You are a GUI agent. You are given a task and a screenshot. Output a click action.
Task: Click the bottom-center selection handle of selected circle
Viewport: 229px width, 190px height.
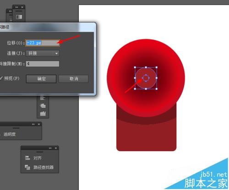pyautogui.click(x=146, y=89)
